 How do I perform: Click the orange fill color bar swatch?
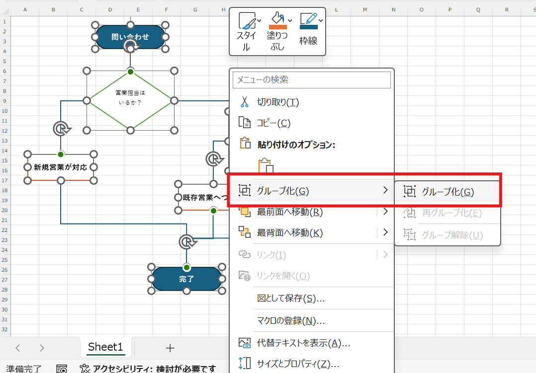(277, 27)
